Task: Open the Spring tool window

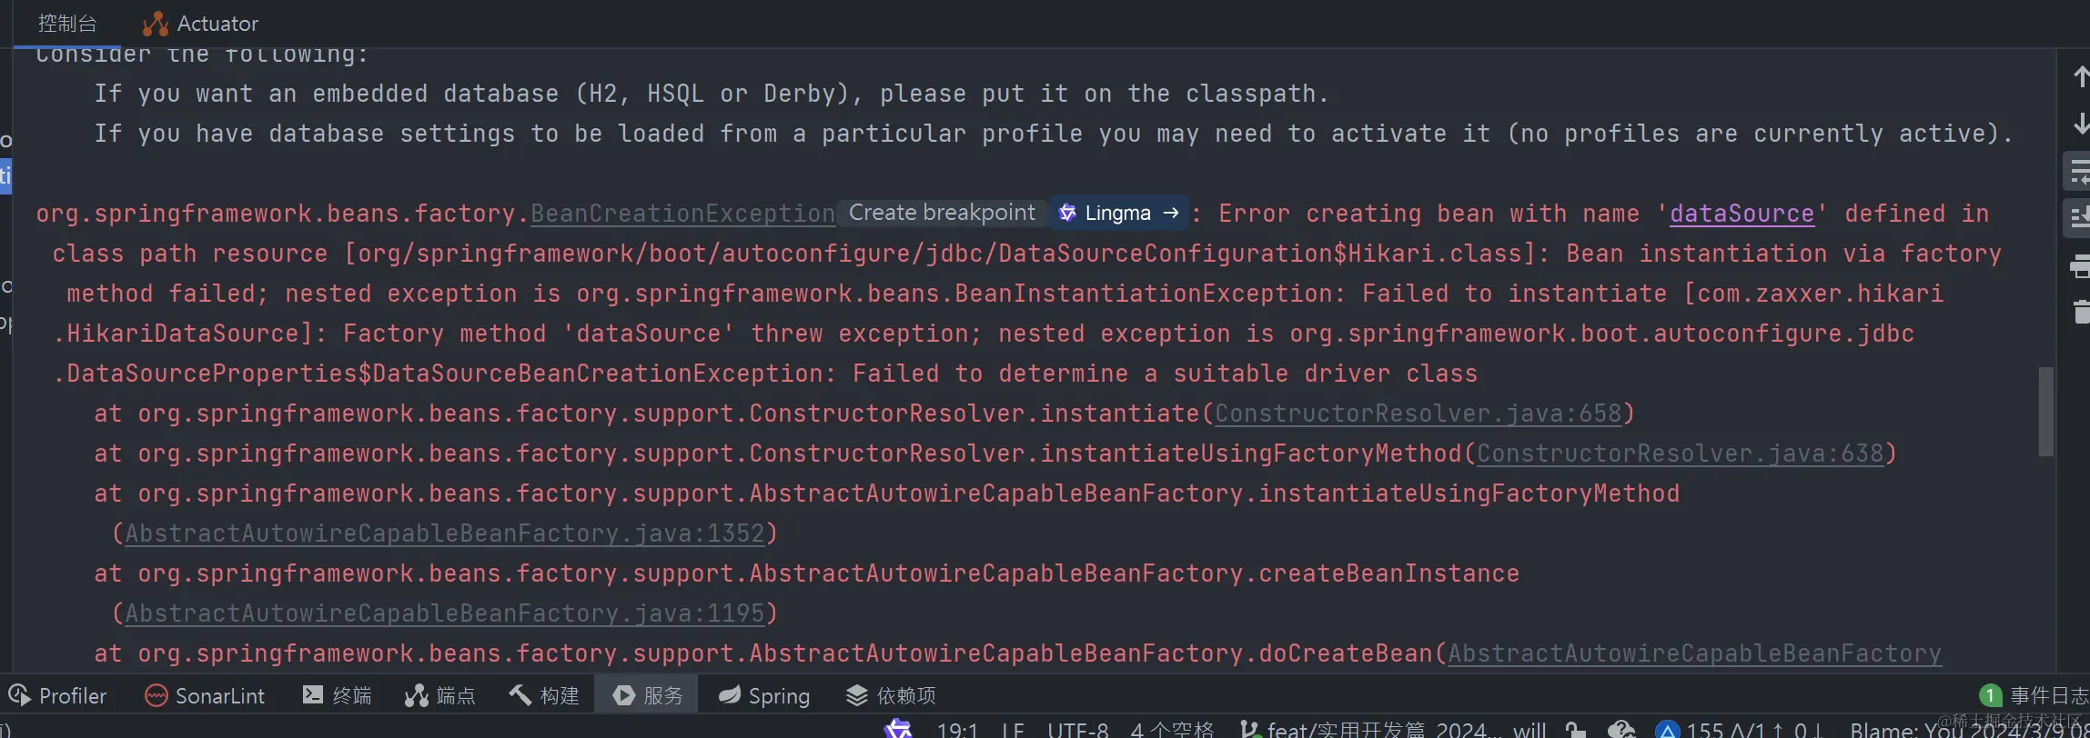Action: click(764, 695)
